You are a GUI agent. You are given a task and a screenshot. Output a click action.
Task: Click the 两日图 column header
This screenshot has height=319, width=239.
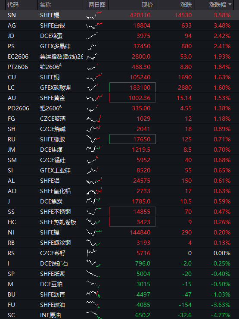click(x=97, y=5)
